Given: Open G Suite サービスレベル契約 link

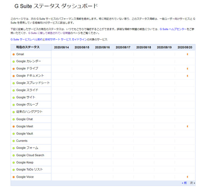Looking at the screenshot, I should [26, 39].
